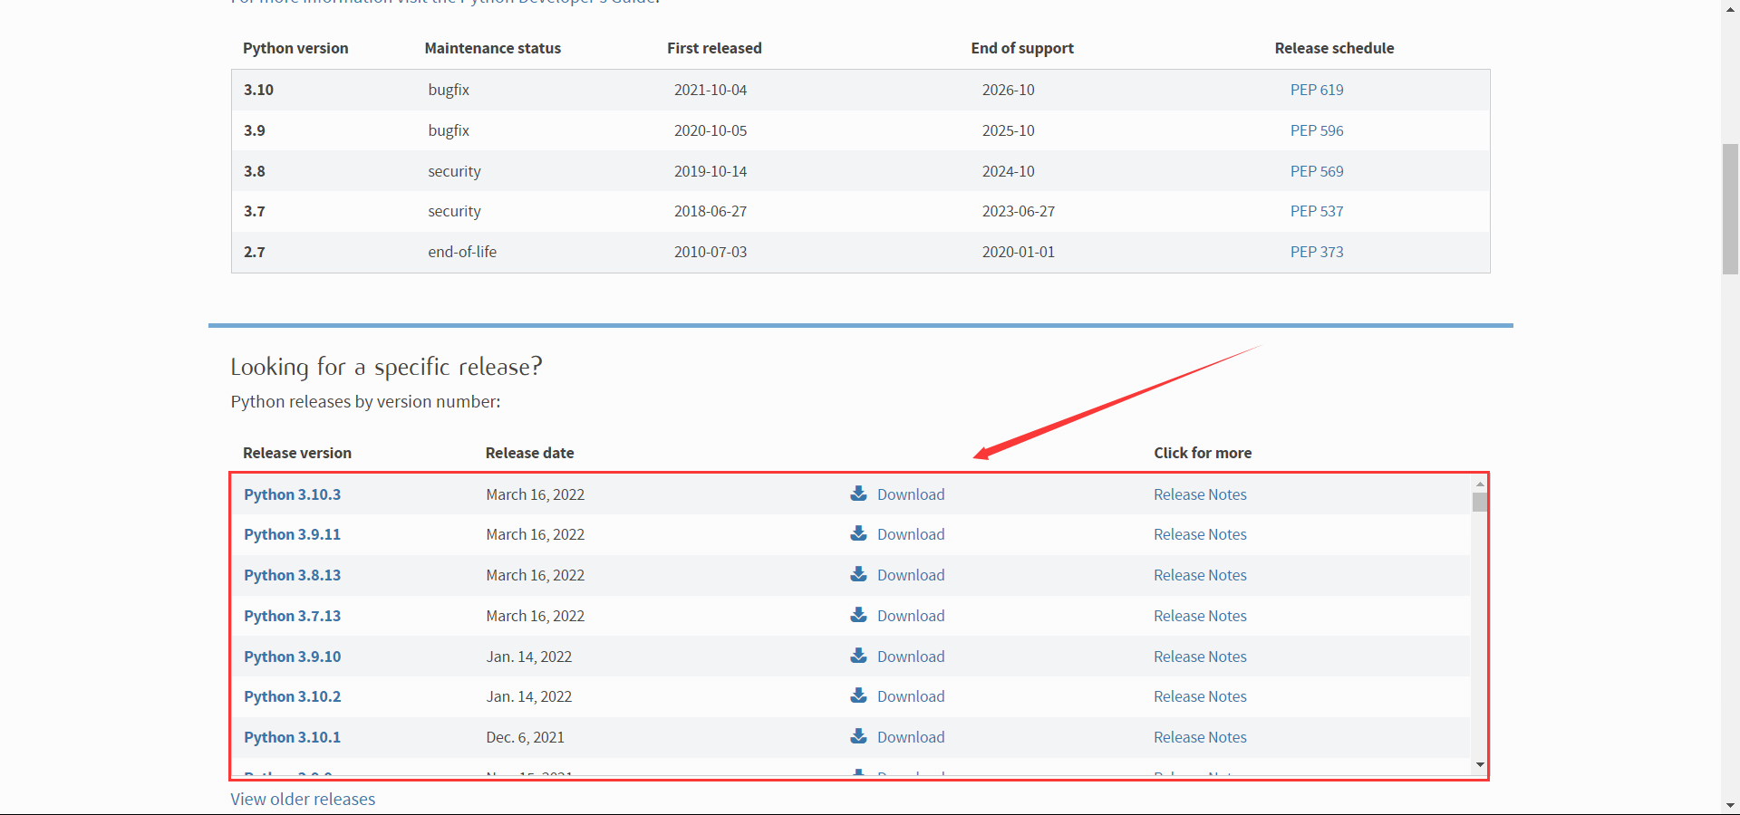Open PEP 373 release schedule
1740x815 pixels.
coord(1317,252)
